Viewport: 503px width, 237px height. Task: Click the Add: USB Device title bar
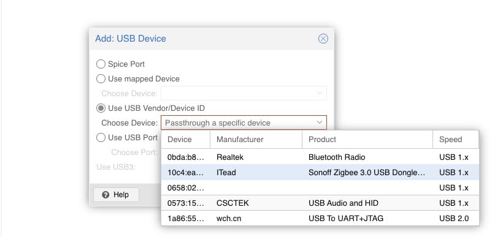(212, 39)
